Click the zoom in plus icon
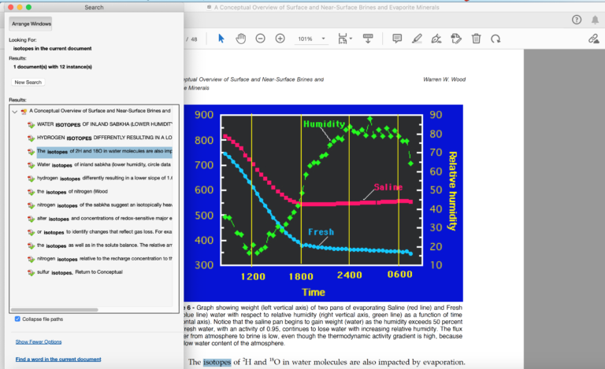The height and width of the screenshot is (369, 605). 280,39
